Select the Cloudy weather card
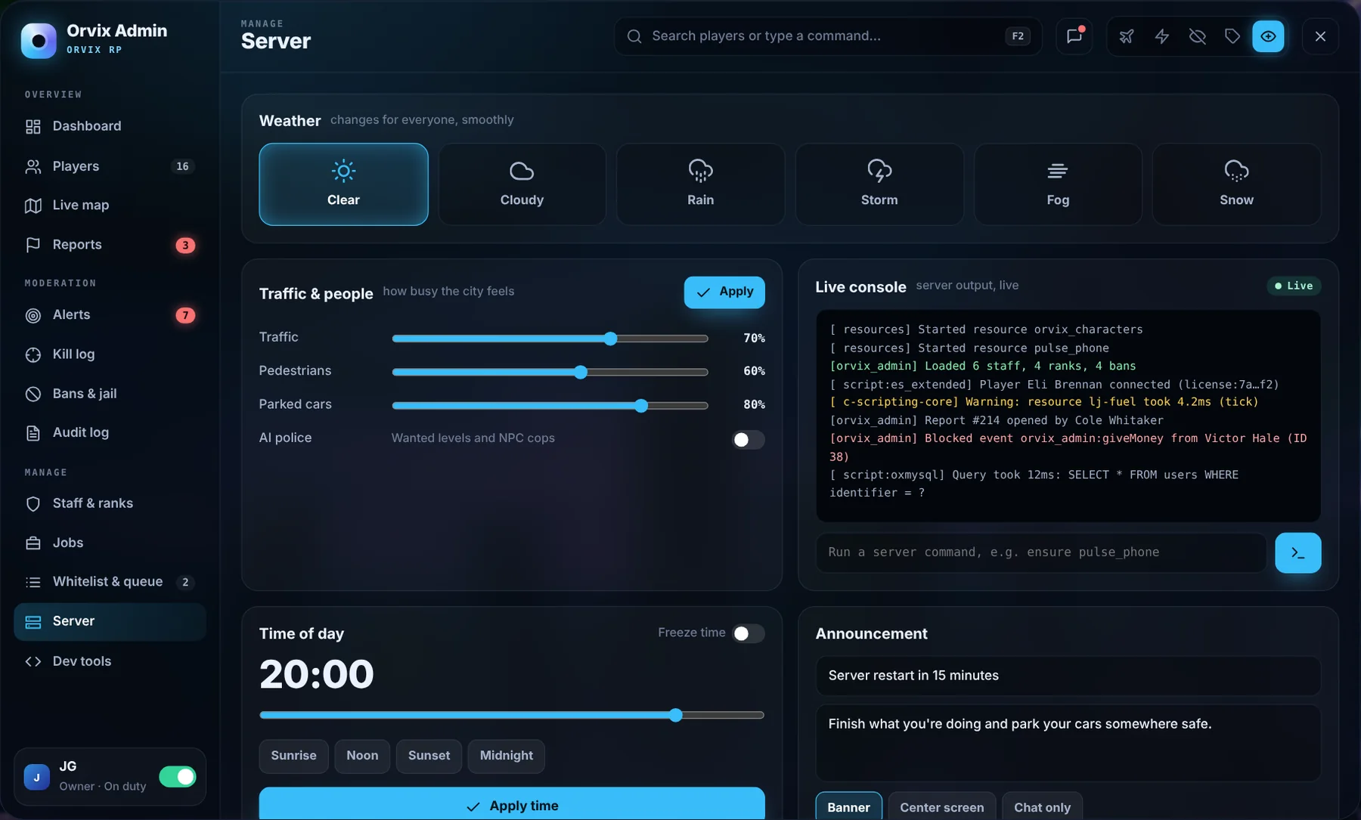The width and height of the screenshot is (1361, 820). coord(522,184)
